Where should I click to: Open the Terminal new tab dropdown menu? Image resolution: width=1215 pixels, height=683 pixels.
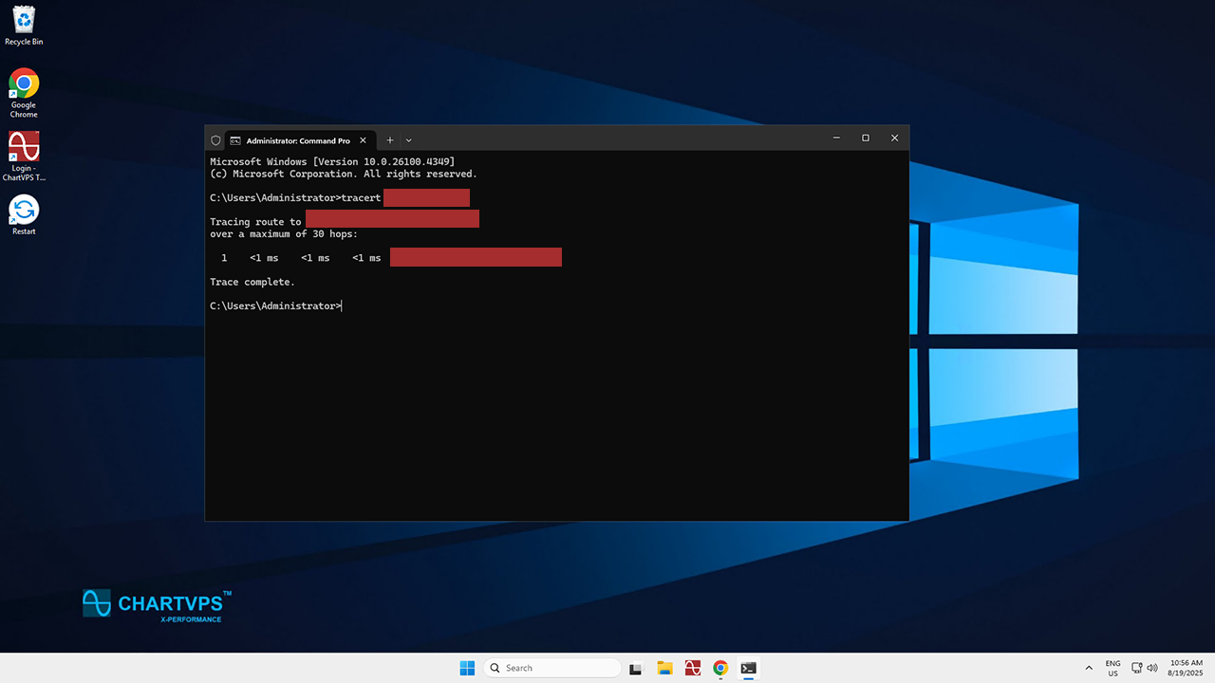pyautogui.click(x=409, y=140)
